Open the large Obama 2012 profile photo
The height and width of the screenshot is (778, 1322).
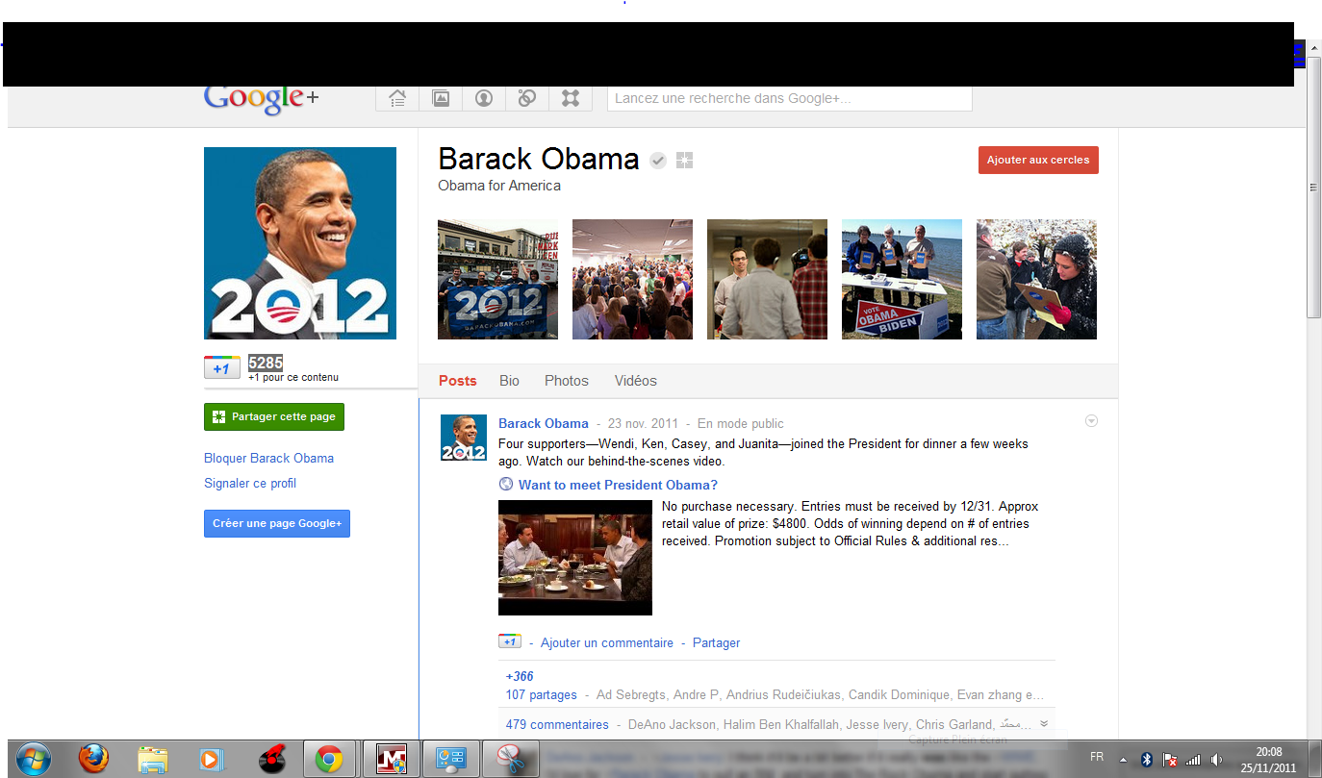300,243
